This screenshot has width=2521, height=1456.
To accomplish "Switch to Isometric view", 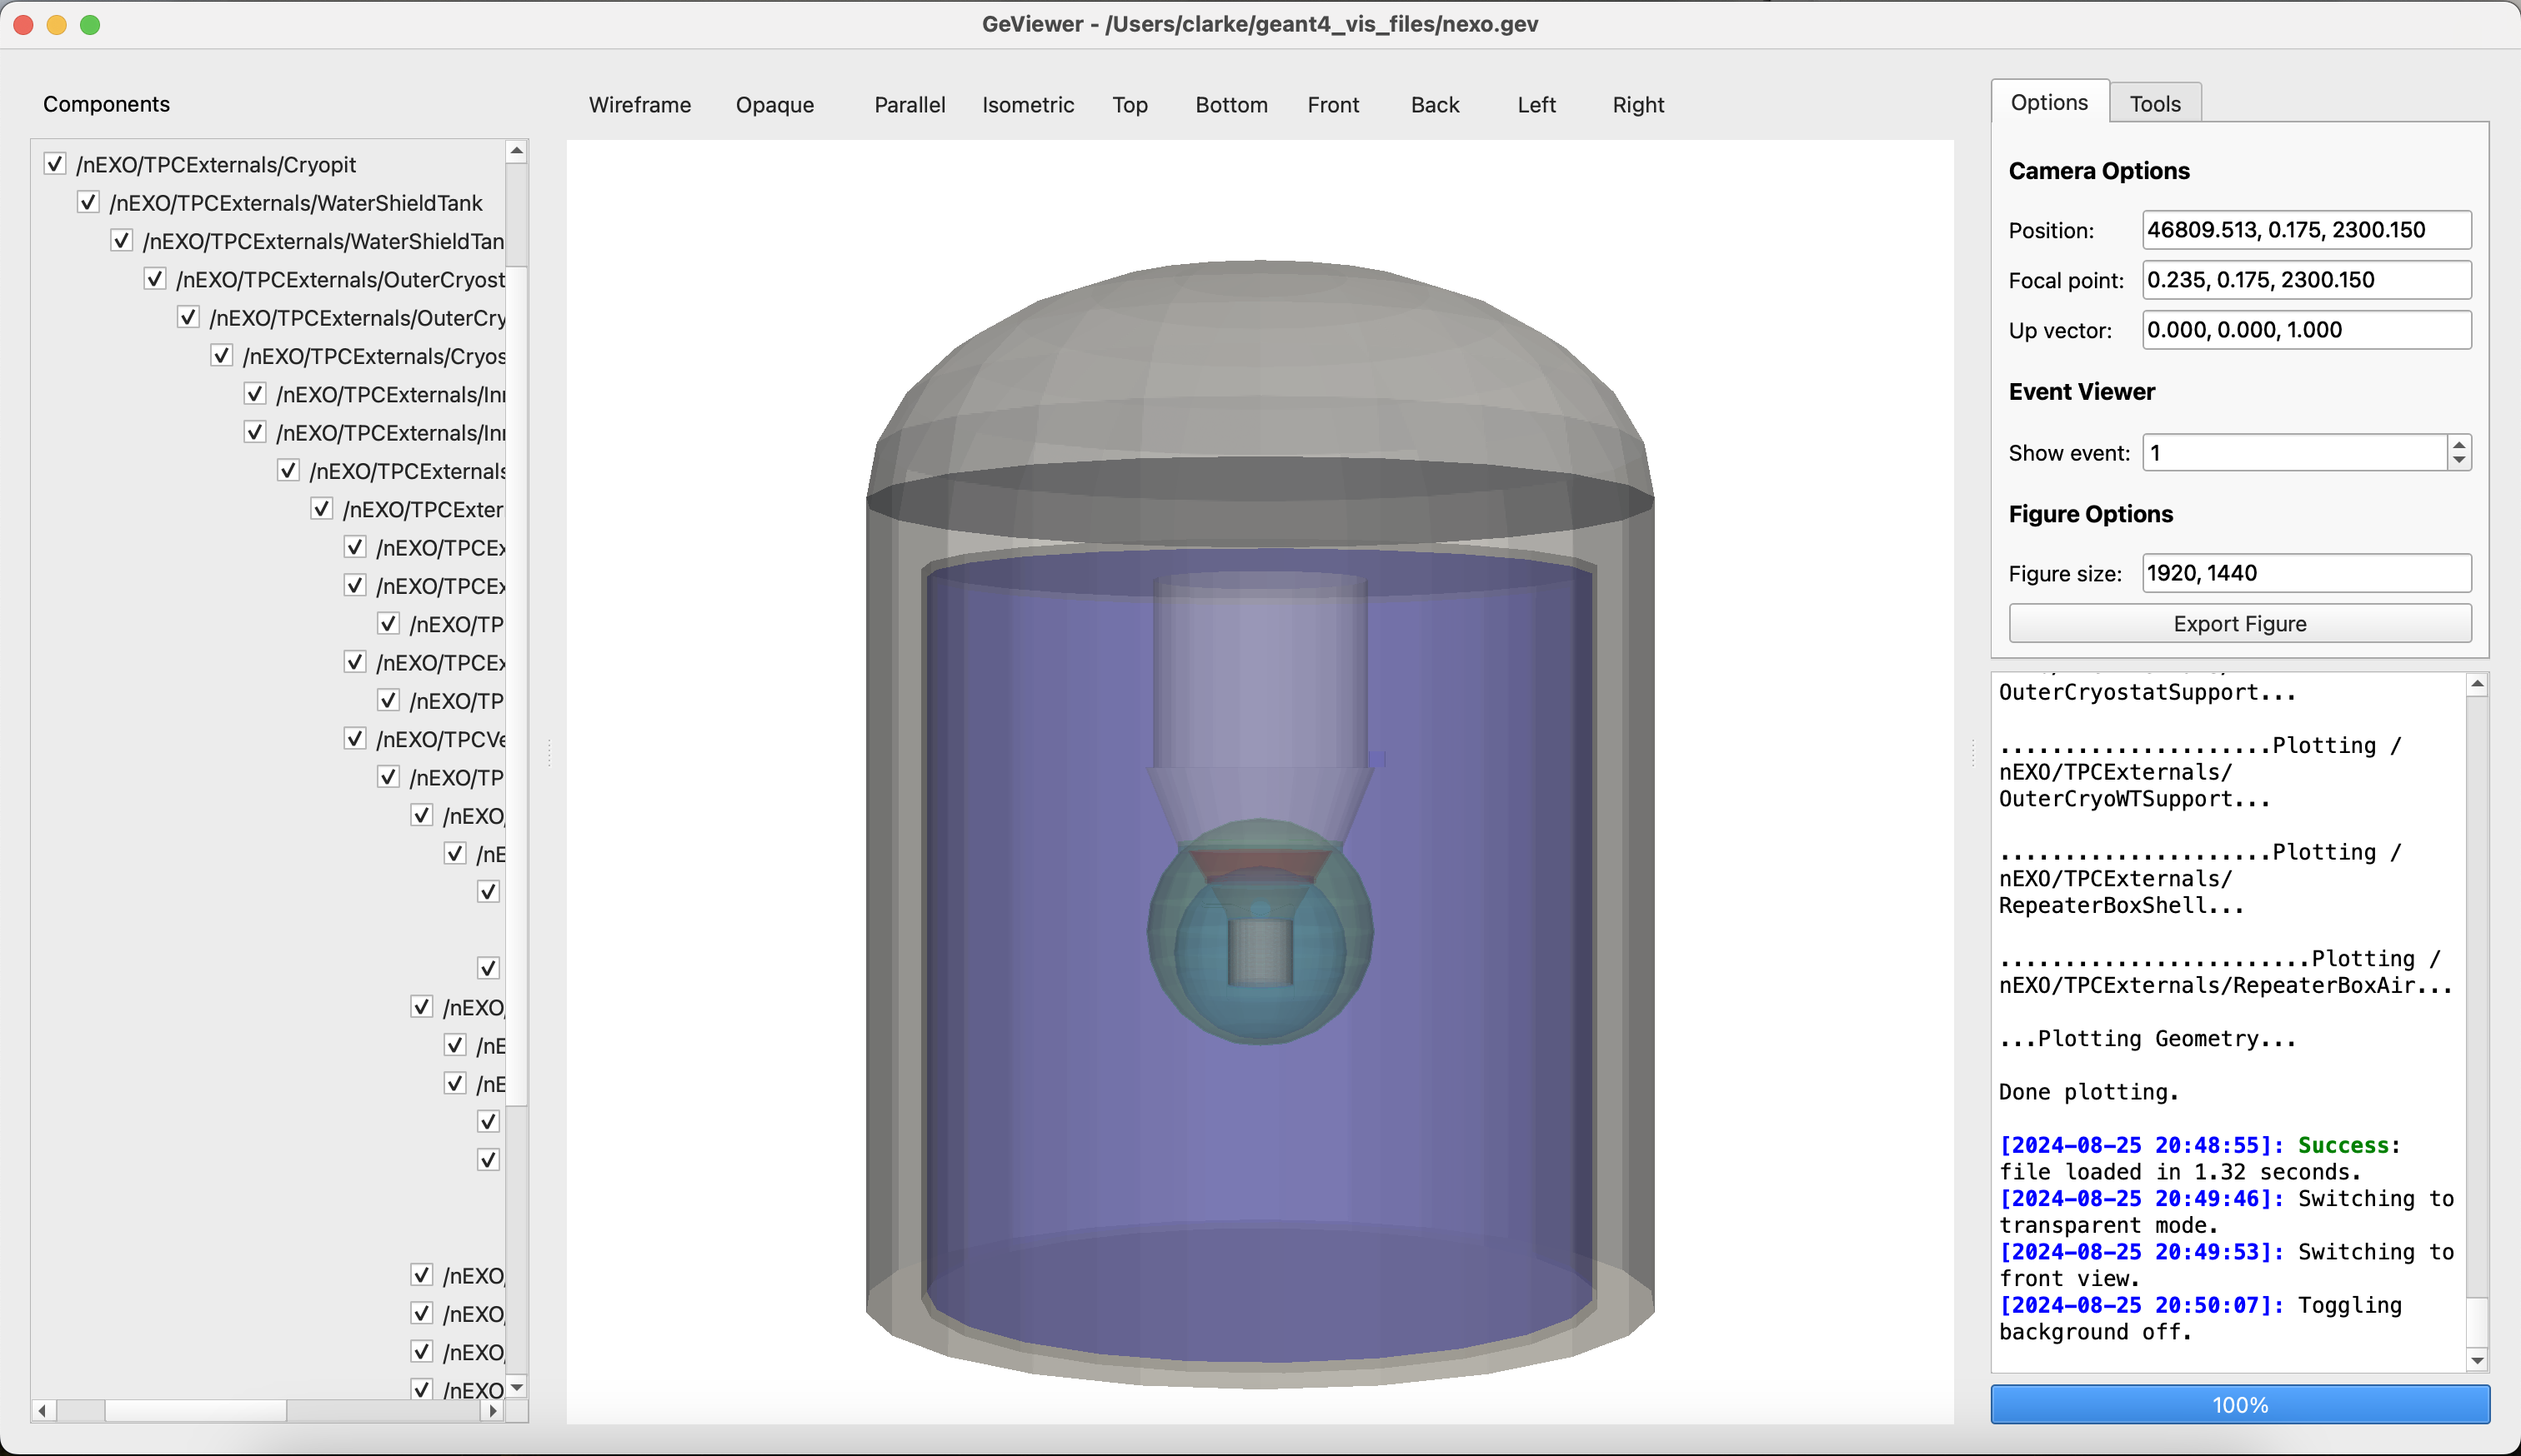I will coord(1027,105).
